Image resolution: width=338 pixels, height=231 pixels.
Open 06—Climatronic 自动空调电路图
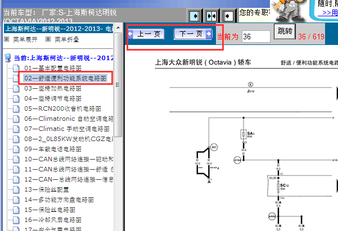69,119
